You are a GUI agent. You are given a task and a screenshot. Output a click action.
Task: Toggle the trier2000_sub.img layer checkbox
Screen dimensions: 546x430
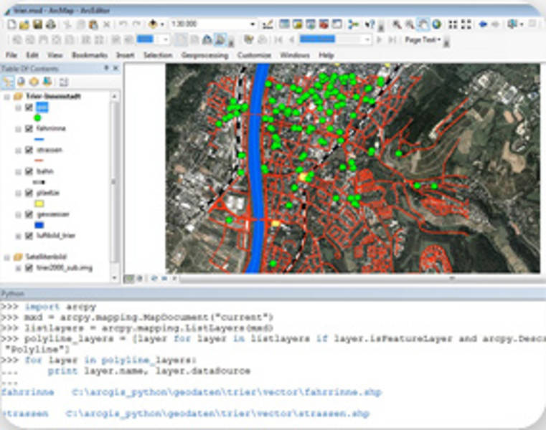tap(29, 268)
